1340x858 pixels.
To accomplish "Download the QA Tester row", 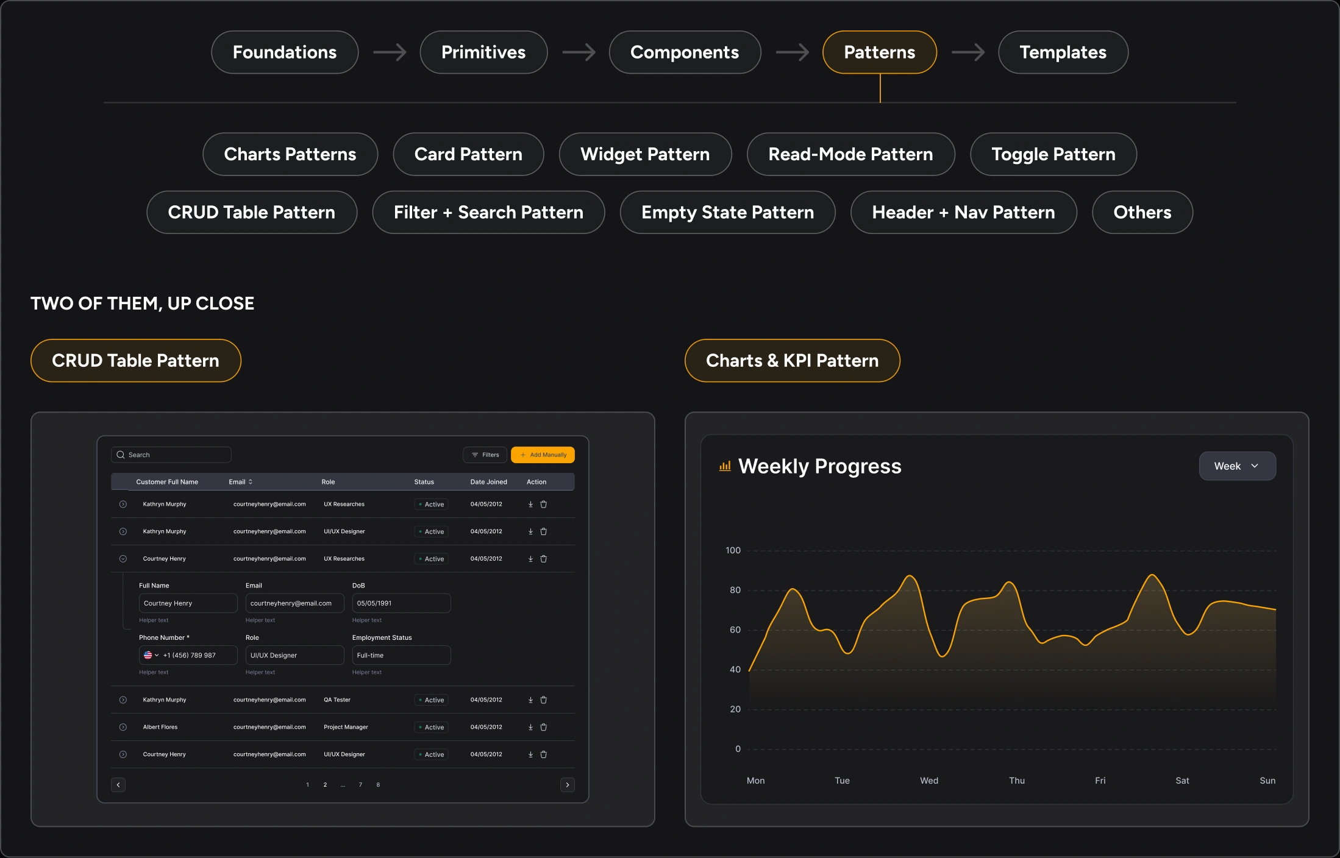I will (530, 700).
